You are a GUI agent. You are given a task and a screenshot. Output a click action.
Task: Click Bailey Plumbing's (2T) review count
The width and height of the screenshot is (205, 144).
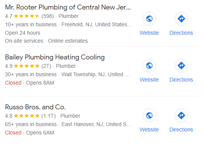tap(46, 66)
